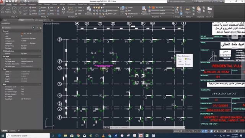Image resolution: width=245 pixels, height=138 pixels.
Task: Open Windows Start menu
Action: click(x=3, y=136)
